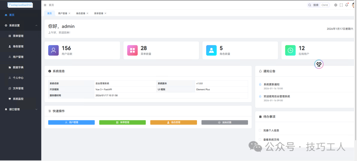This screenshot has width=357, height=161.
Task: Open 菜单管理 in the sidebar
Action: [x=20, y=36]
